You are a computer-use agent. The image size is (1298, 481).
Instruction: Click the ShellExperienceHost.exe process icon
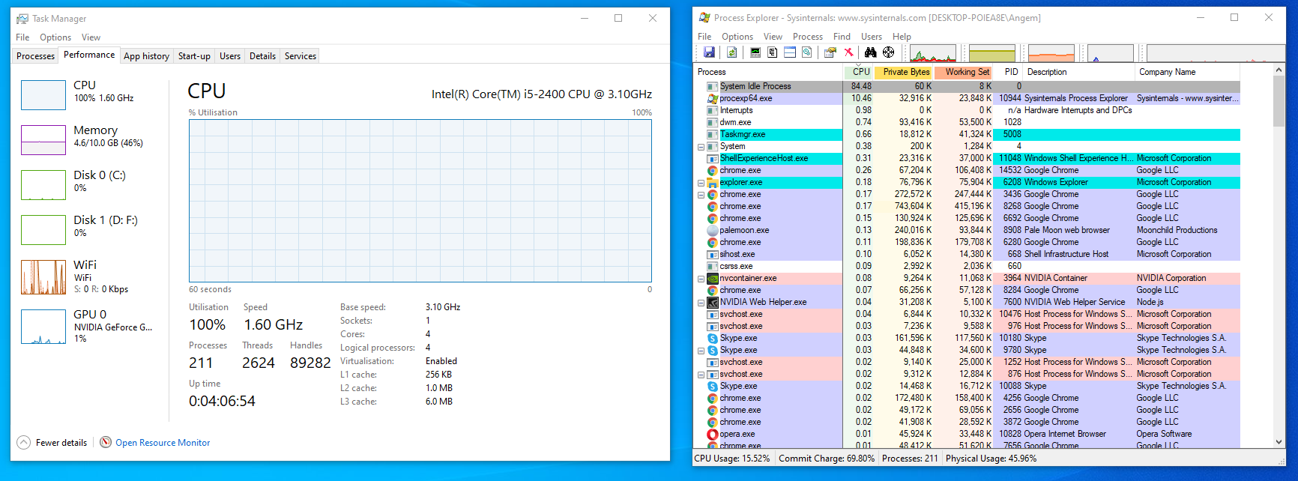[713, 158]
